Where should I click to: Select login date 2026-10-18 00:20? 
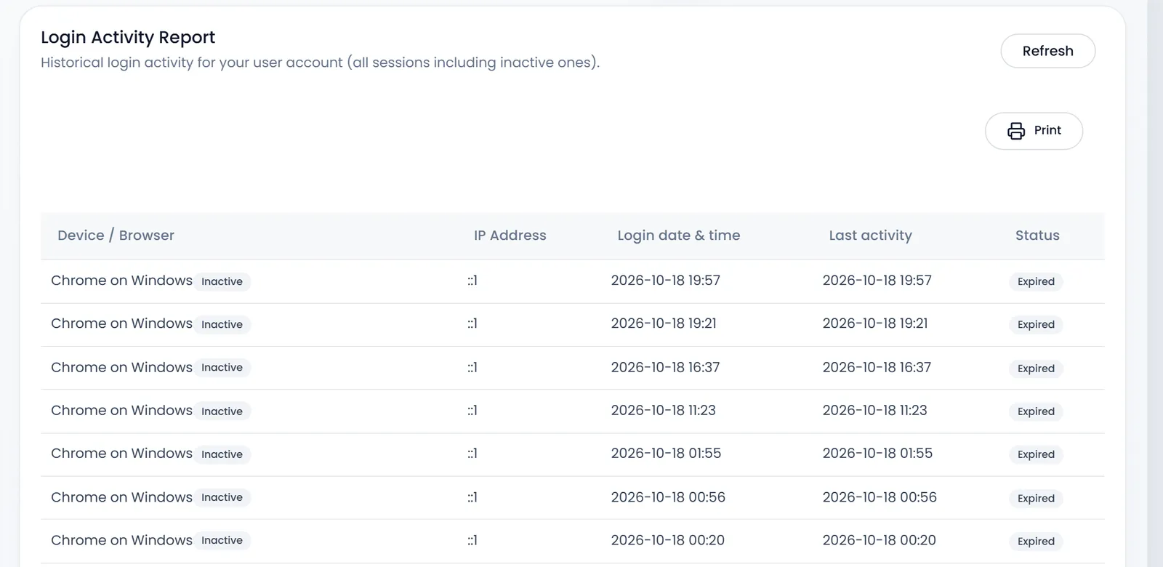point(667,540)
